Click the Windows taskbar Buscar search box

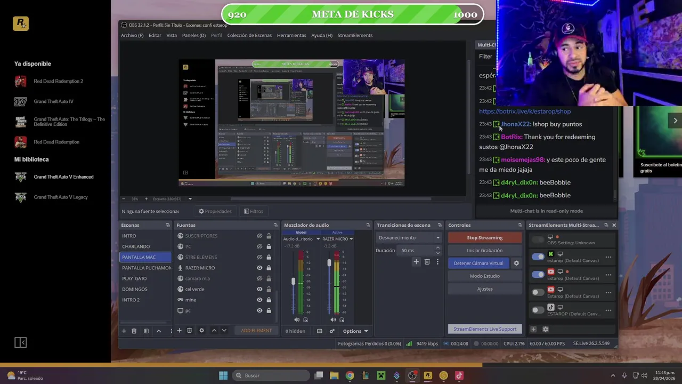point(272,375)
